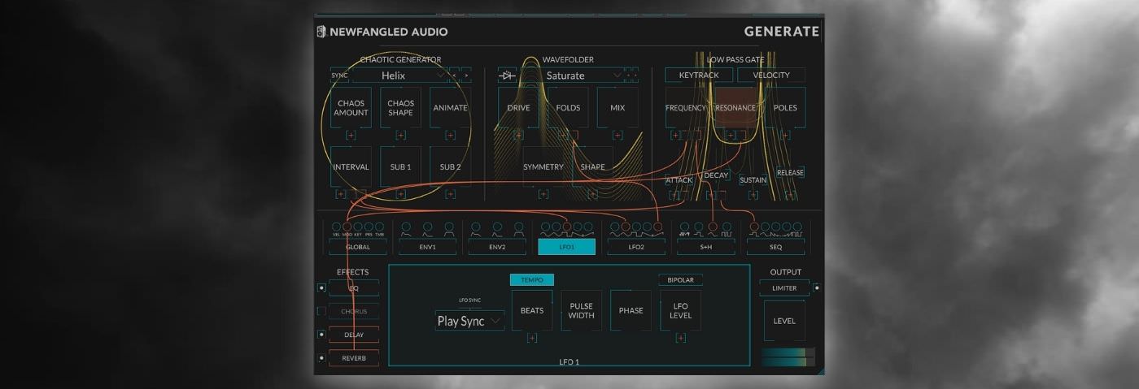
Task: Open the Helix generator type dropdown
Action: pyautogui.click(x=400, y=76)
